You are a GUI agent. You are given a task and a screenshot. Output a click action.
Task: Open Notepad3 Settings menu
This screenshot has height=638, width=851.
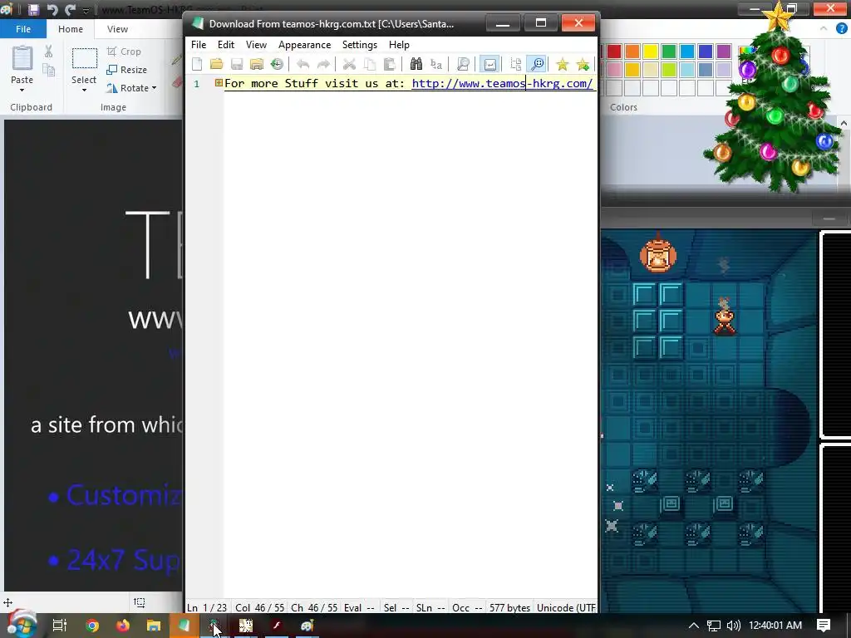point(359,45)
